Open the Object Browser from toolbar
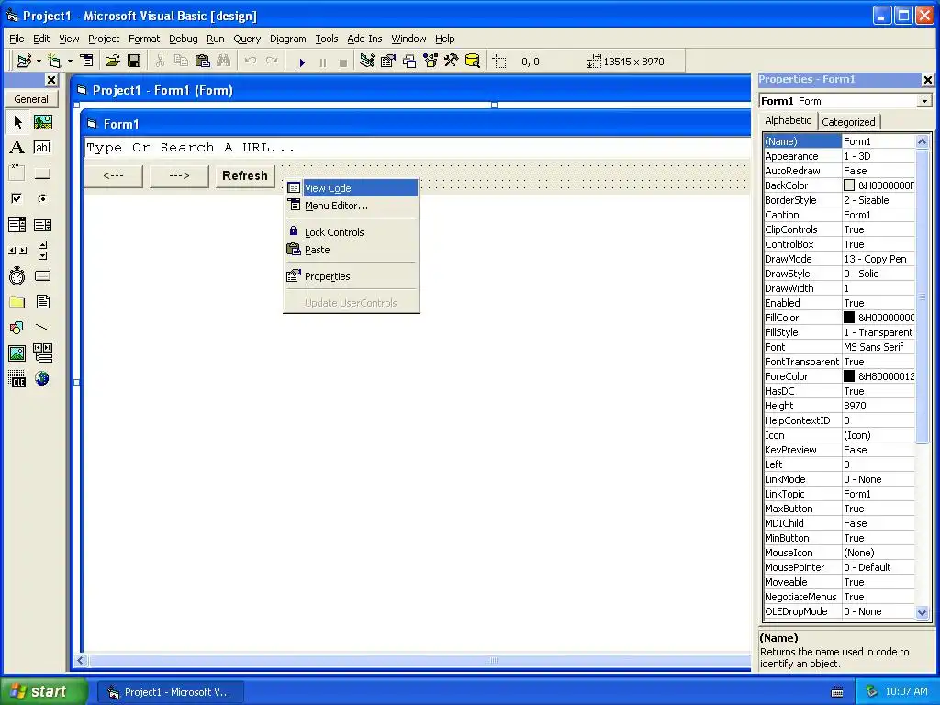This screenshot has height=705, width=940. click(431, 62)
